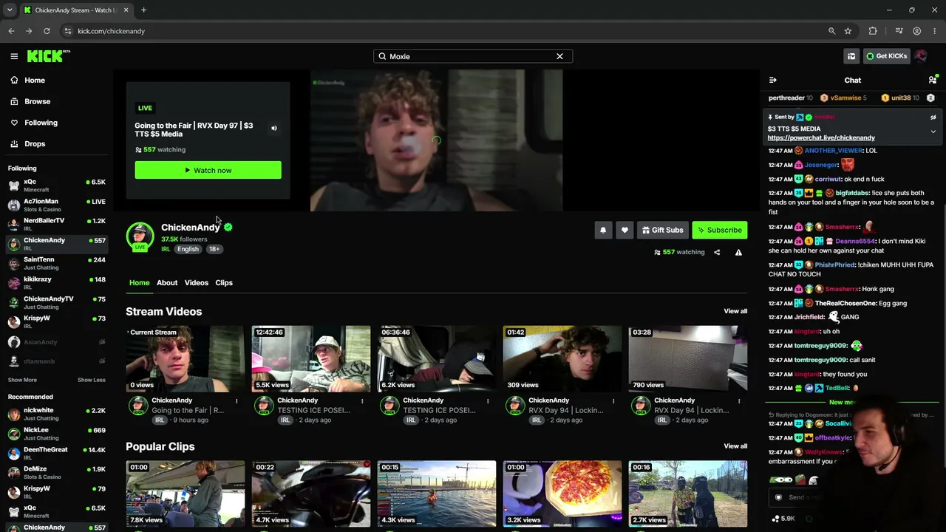Open NerdBallerTV in the Following list
The height and width of the screenshot is (532, 946).
pos(56,224)
